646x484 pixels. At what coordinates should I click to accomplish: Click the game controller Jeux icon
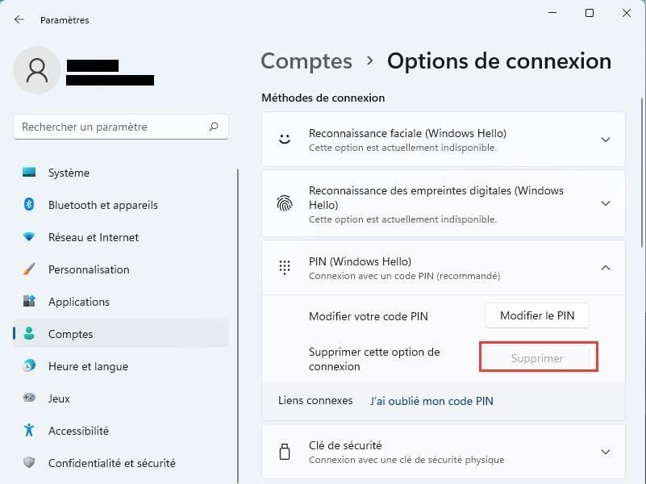click(x=29, y=398)
